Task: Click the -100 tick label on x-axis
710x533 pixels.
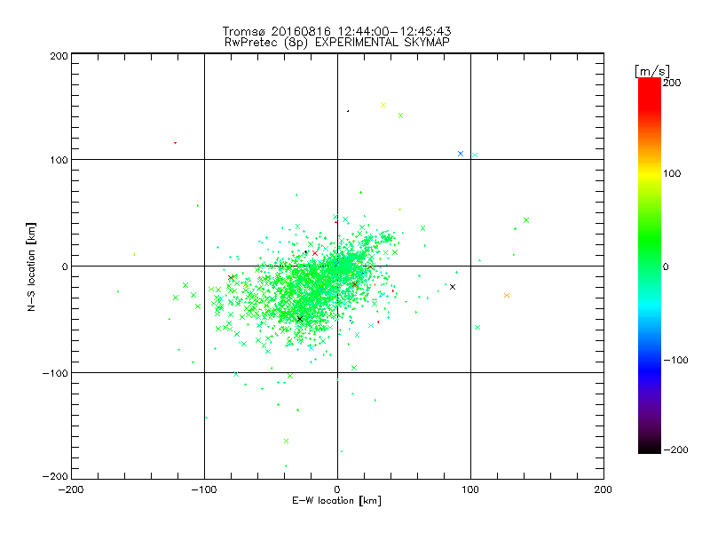Action: coord(204,489)
